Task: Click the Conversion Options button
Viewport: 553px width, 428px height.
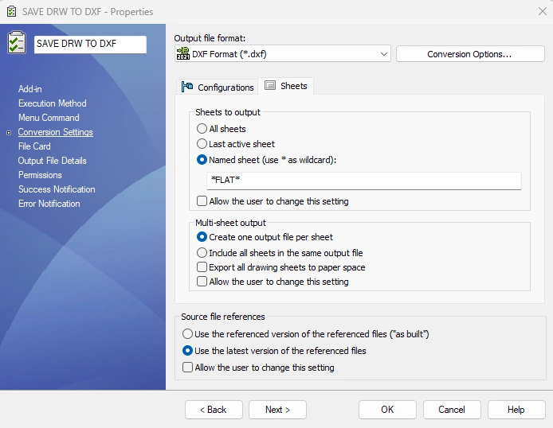Action: point(470,54)
